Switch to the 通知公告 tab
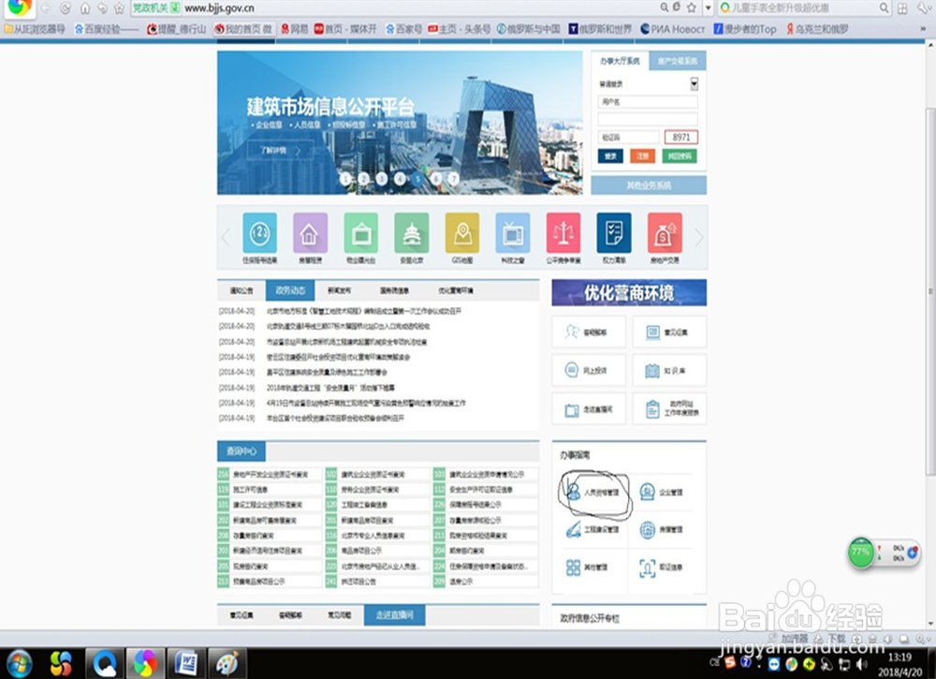 241,290
